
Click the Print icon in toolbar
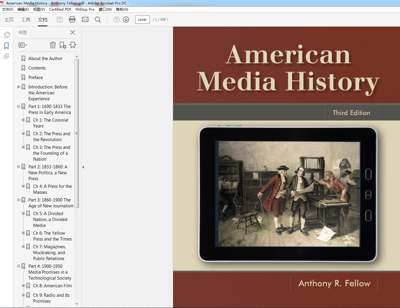[x=72, y=20]
